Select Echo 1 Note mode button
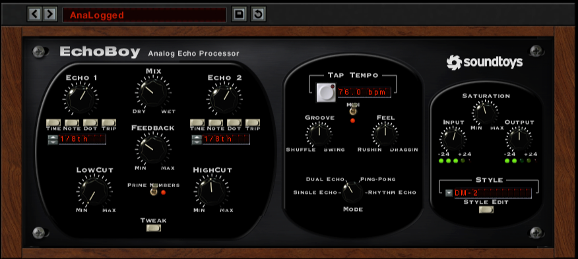The image size is (578, 259). [72, 123]
